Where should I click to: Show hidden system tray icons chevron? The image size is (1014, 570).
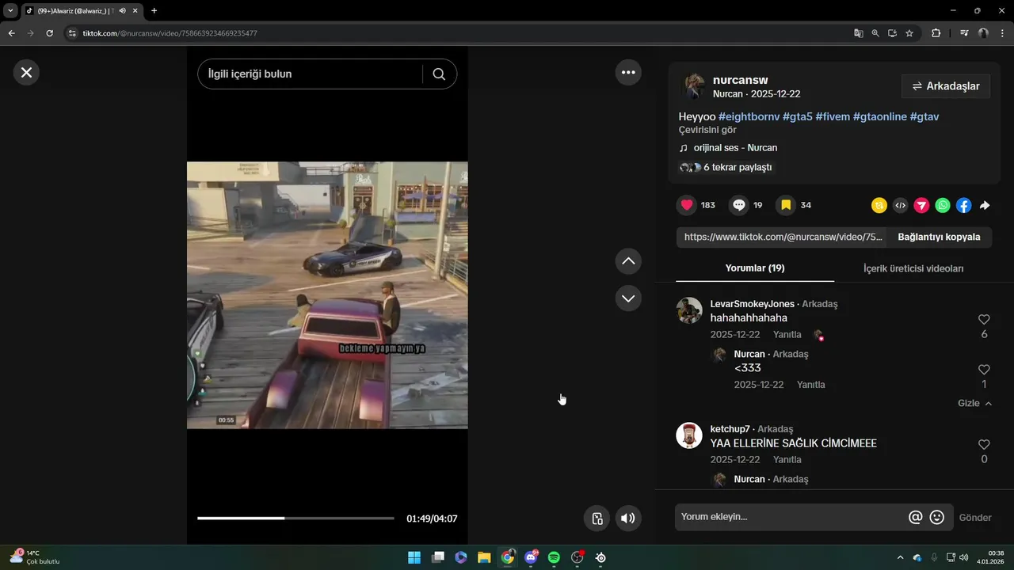[x=899, y=557]
